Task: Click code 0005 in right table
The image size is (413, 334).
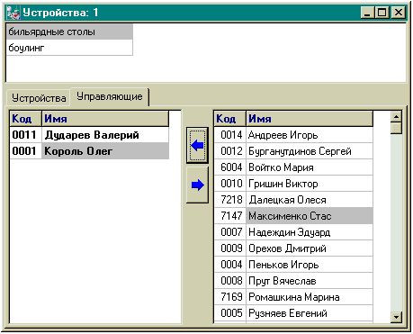Action: pyautogui.click(x=230, y=313)
